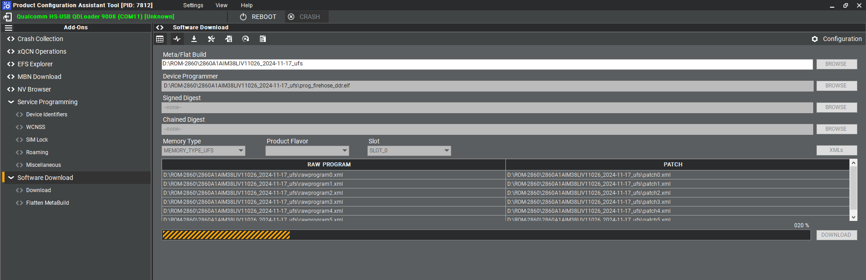Click the ACDB file toolbar icon
Viewport: 866px width, 280px height.
click(x=263, y=39)
